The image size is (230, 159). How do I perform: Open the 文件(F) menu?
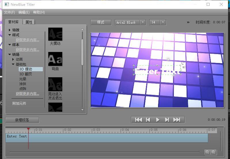tap(9, 12)
